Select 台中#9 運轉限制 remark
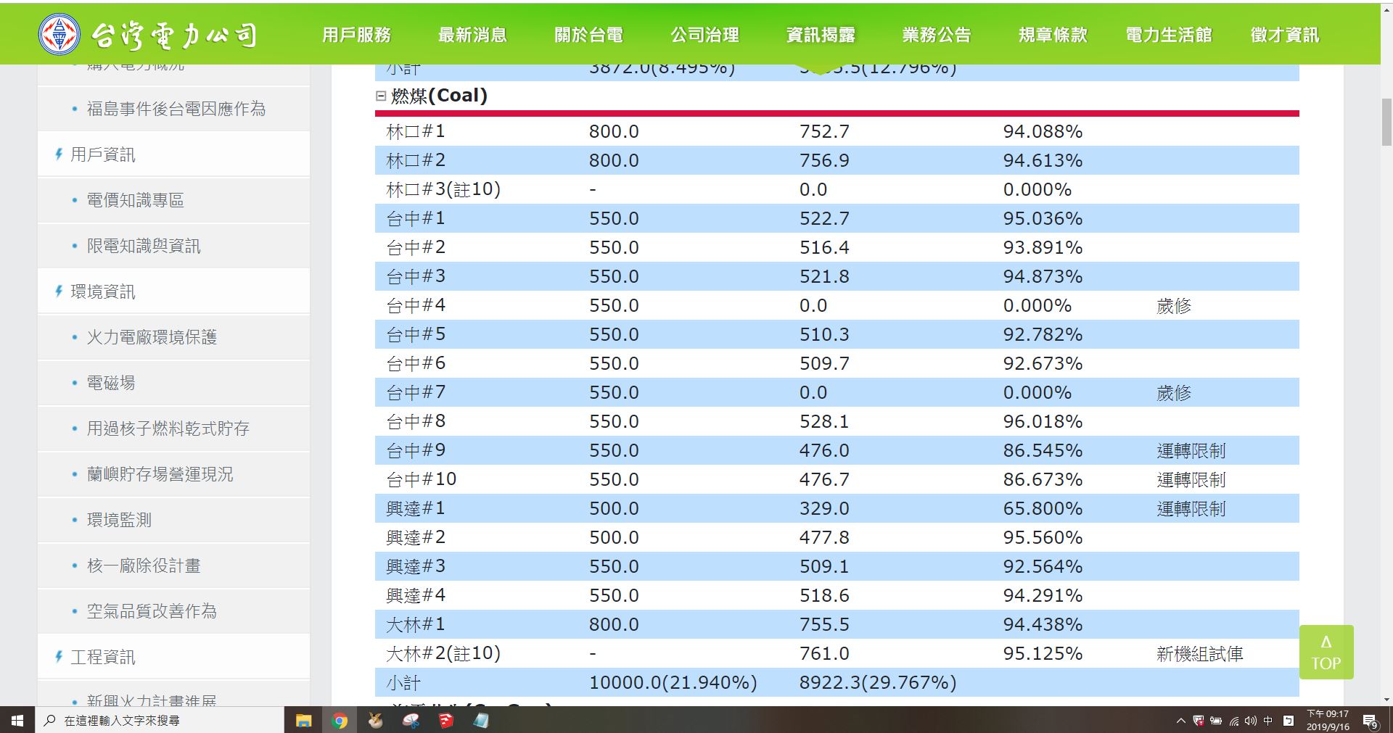This screenshot has height=733, width=1393. pos(1191,450)
